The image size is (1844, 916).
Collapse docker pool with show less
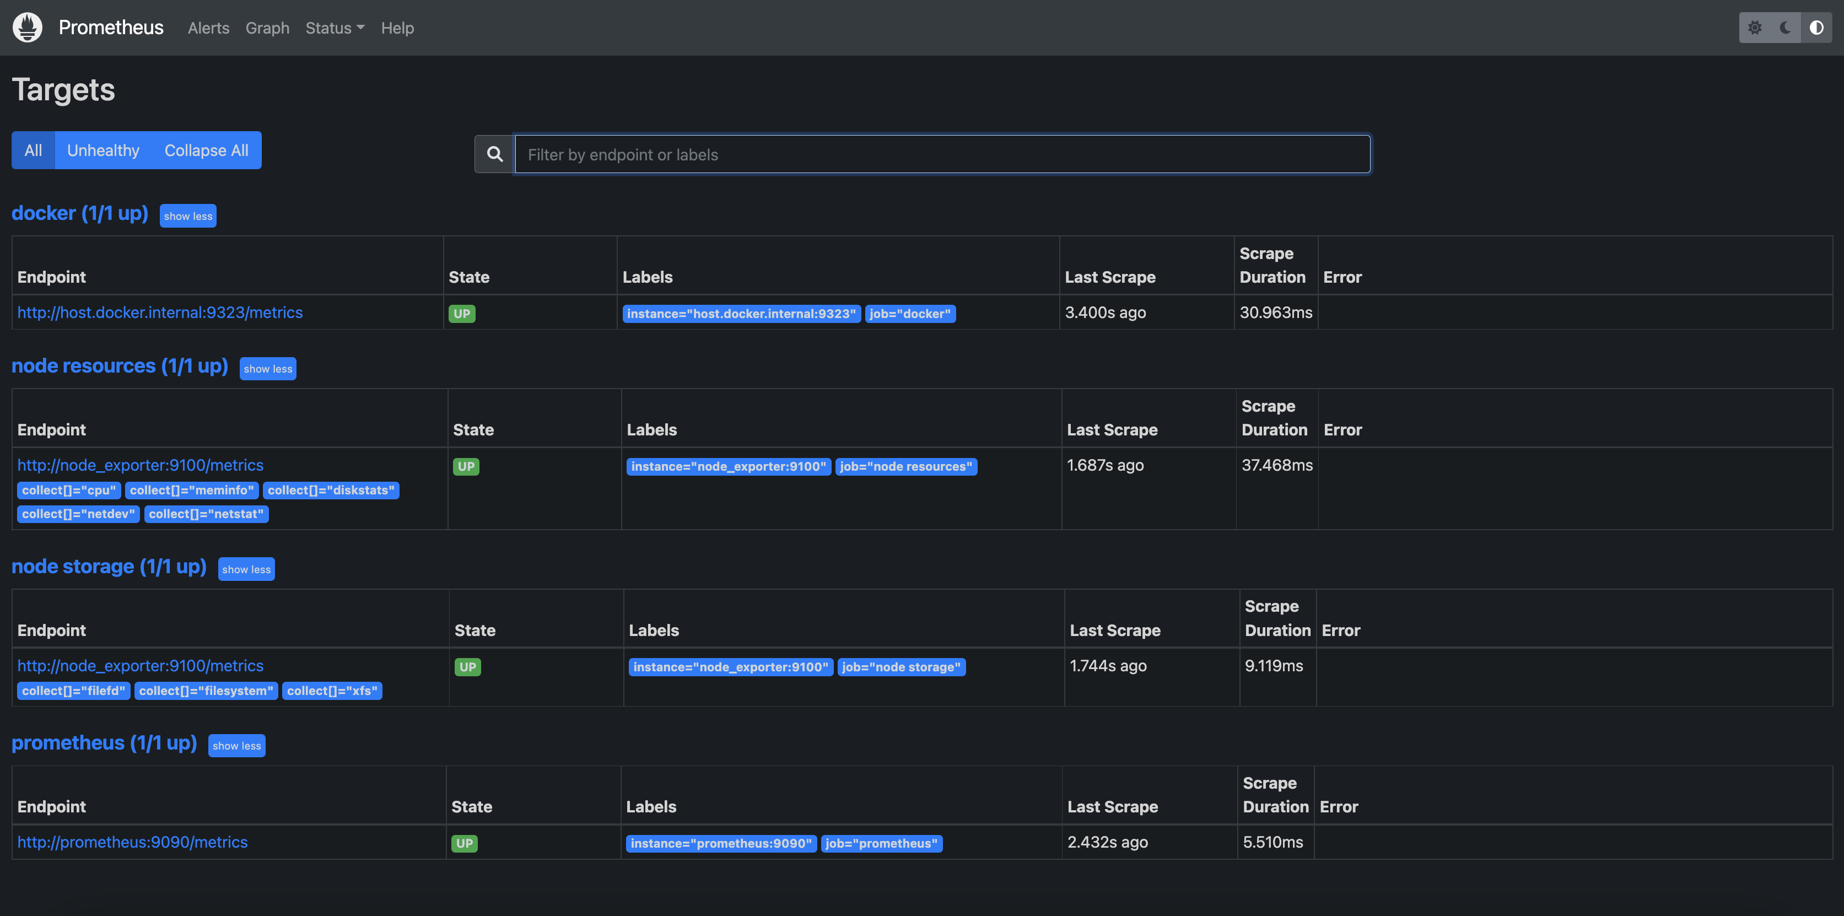[187, 216]
